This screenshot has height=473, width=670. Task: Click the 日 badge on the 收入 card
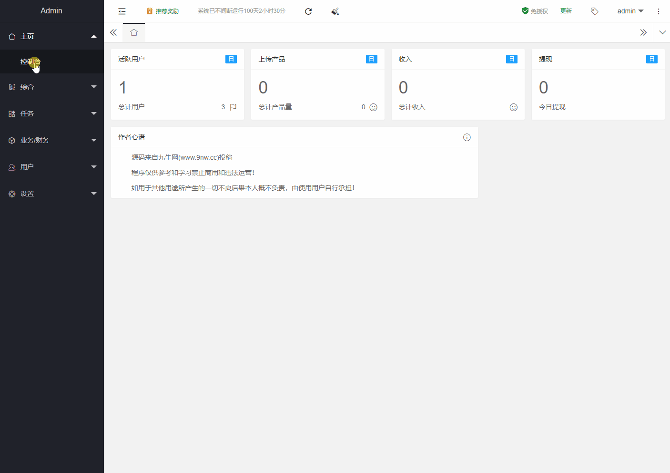(x=512, y=59)
